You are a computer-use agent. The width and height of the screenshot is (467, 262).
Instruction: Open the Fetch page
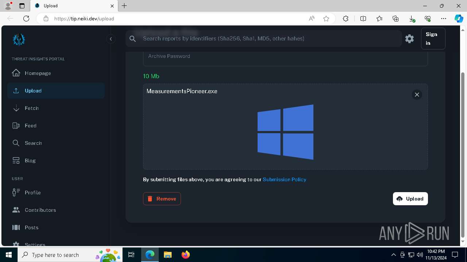click(56, 108)
